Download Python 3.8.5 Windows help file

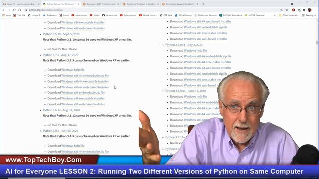pos(73,146)
